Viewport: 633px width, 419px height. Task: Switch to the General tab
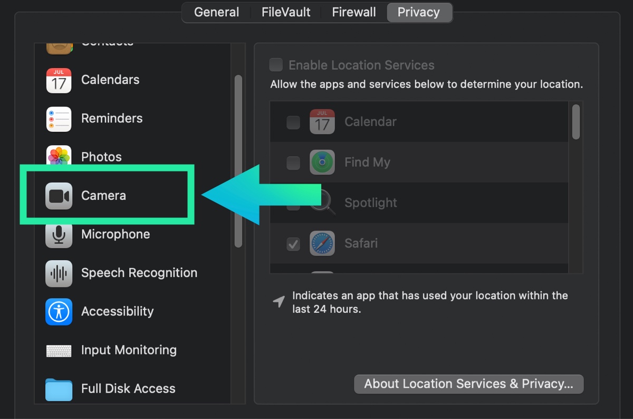pyautogui.click(x=217, y=12)
